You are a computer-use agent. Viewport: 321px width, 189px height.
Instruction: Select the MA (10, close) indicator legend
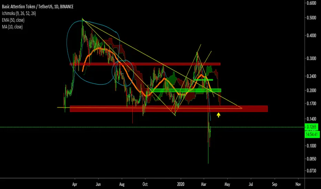[x=12, y=27]
